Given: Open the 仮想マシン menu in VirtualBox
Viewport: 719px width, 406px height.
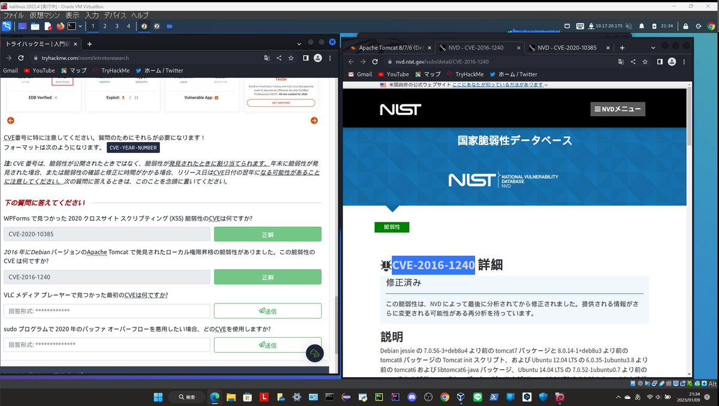Looking at the screenshot, I should [44, 15].
